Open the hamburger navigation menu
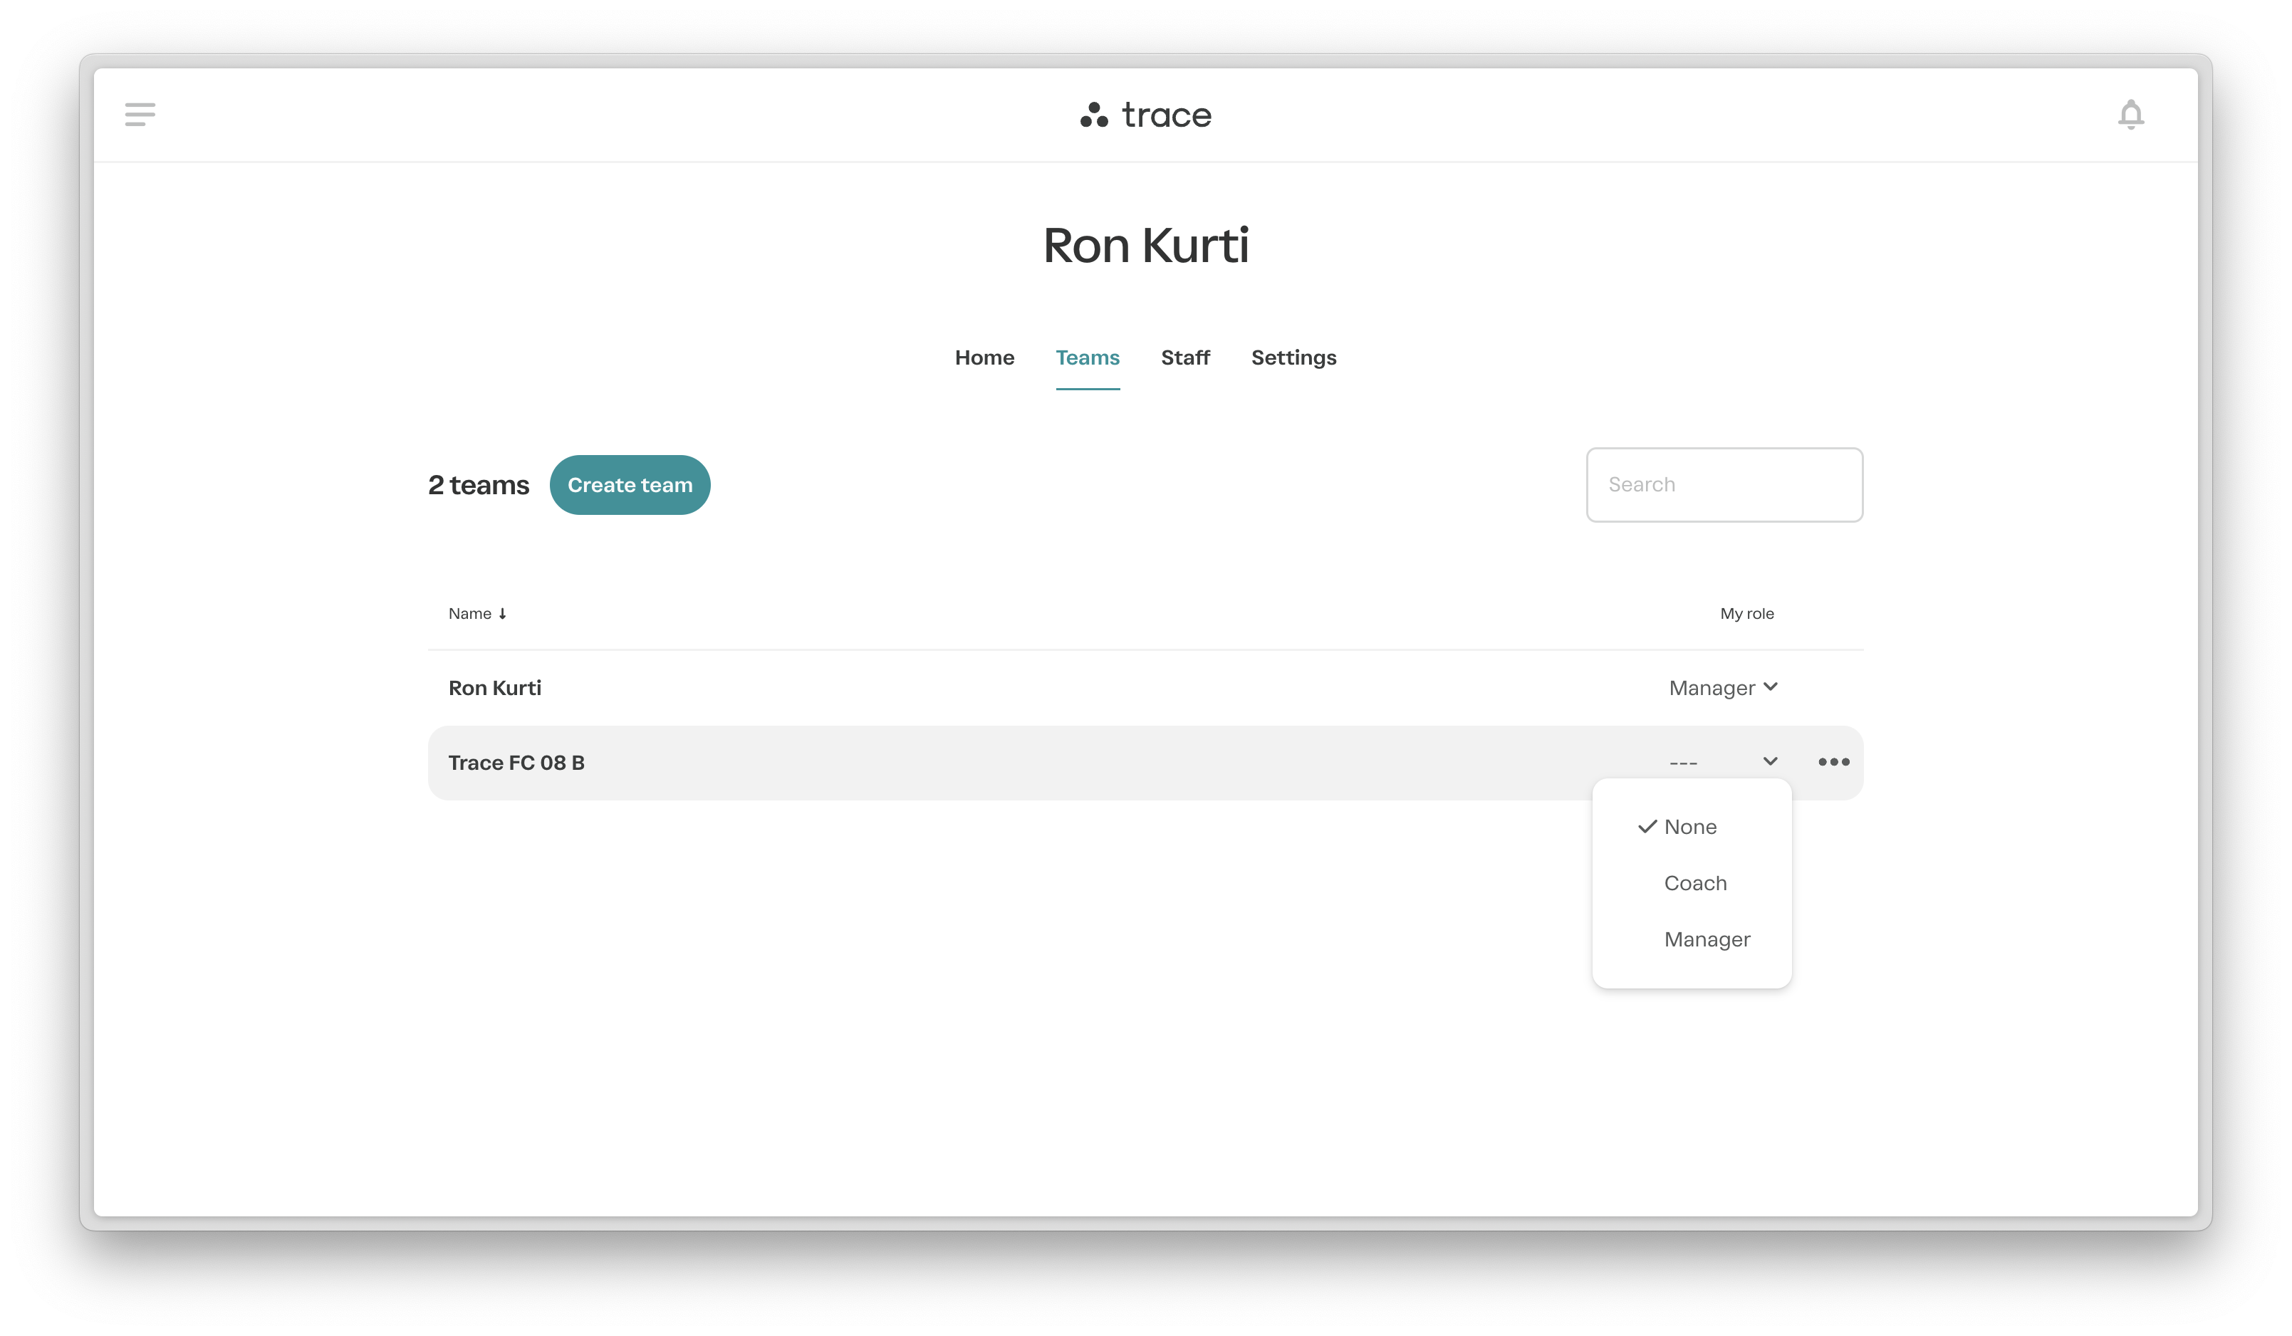2292x1336 pixels. [x=140, y=115]
